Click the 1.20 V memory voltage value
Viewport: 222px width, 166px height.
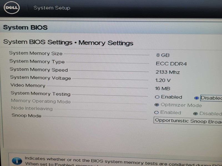[163, 80]
